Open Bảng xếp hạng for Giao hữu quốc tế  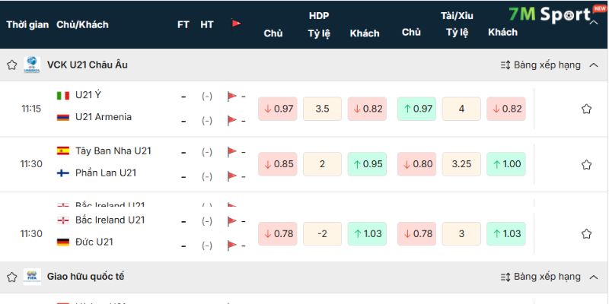[540, 277]
